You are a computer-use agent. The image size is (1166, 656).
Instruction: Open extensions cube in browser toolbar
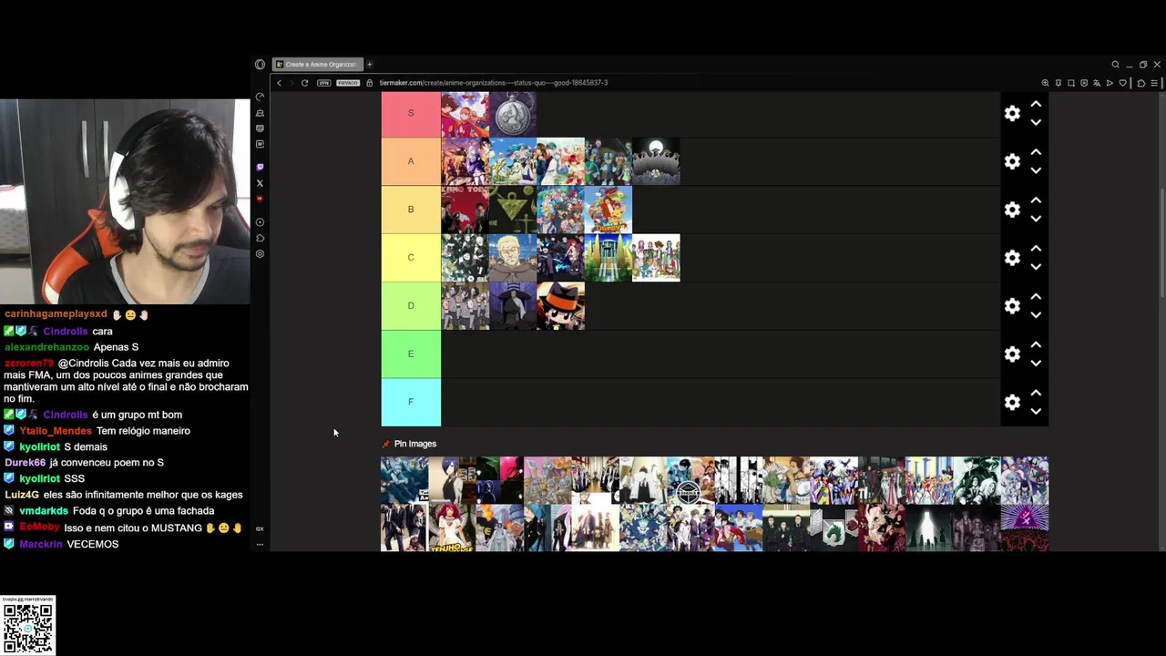point(1141,83)
